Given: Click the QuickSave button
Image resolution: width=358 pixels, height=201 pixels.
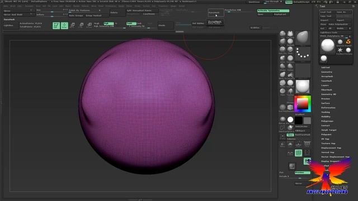Looking at the screenshot, I should click(254, 2).
